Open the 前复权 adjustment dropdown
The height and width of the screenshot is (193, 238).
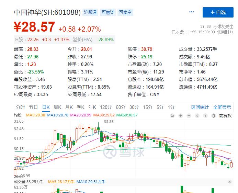pyautogui.click(x=225, y=116)
